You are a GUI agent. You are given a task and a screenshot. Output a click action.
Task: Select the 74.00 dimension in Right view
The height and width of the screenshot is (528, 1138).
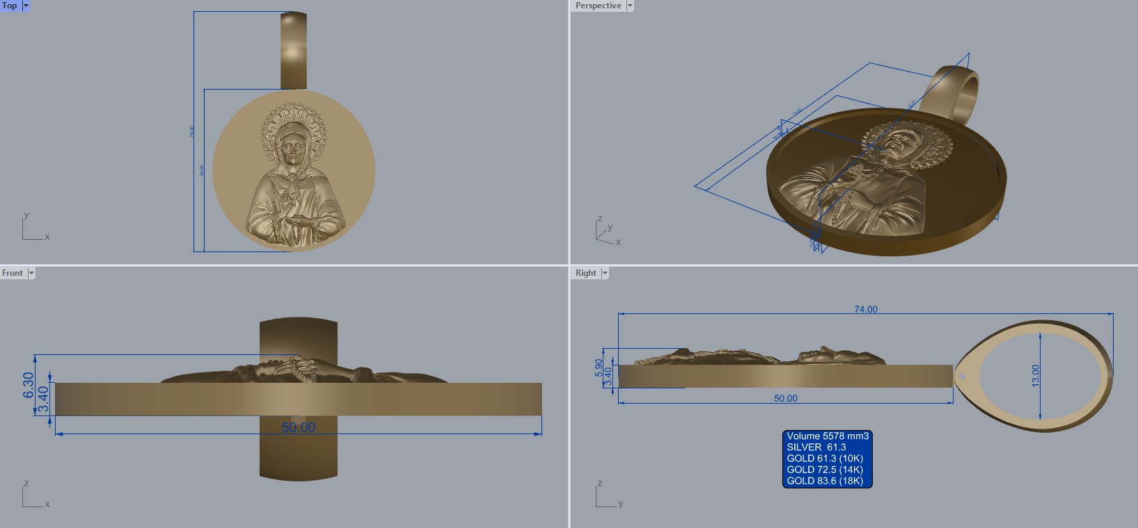(x=866, y=309)
